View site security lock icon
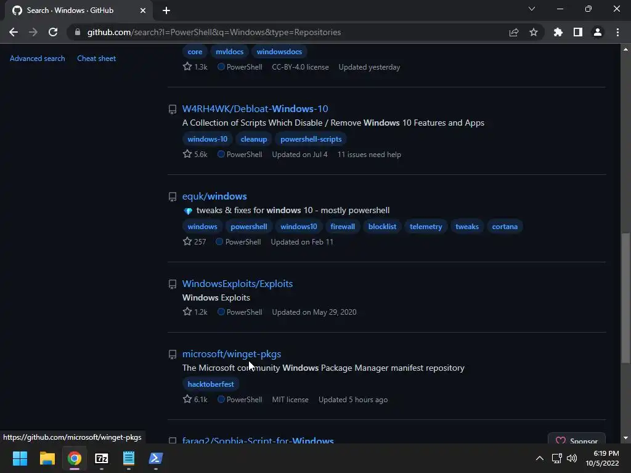 (x=77, y=32)
